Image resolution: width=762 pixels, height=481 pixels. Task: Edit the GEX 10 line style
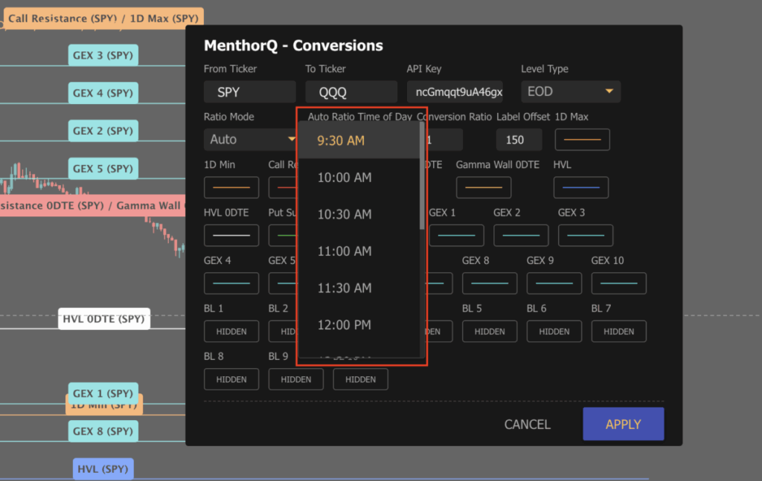coord(618,283)
